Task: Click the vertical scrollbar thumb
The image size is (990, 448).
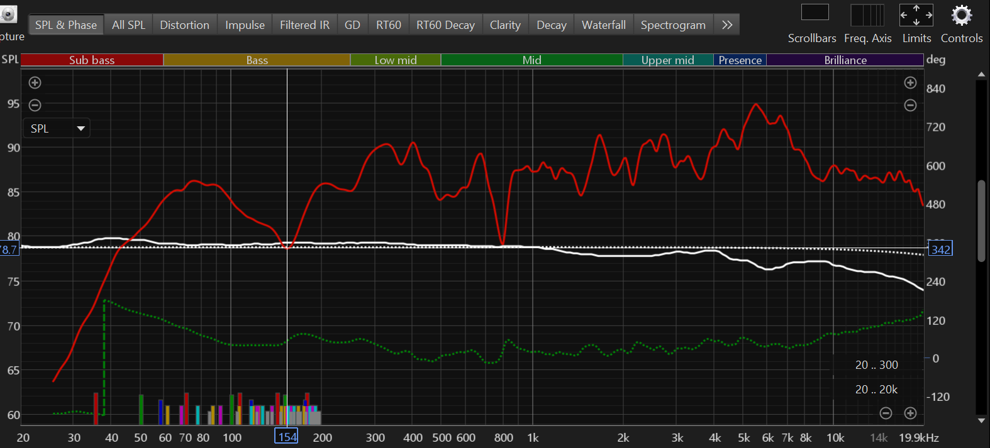Action: click(981, 221)
